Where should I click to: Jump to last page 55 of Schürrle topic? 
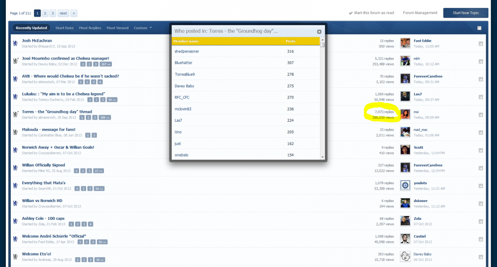tap(102, 242)
